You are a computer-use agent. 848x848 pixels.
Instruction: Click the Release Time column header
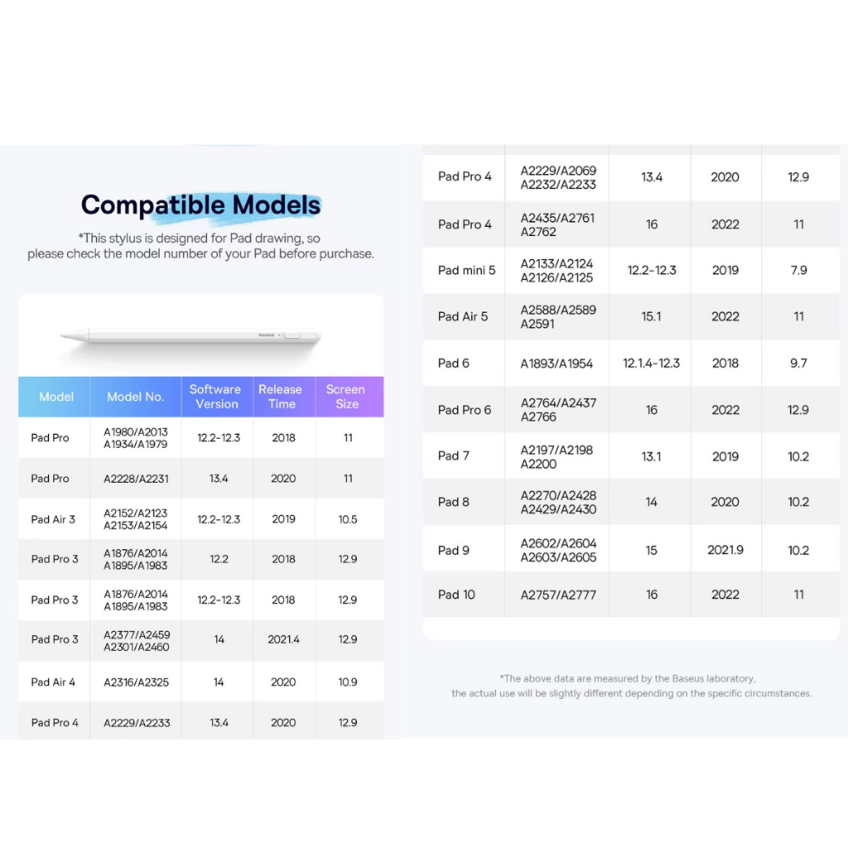click(281, 397)
